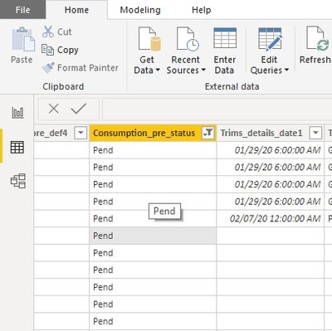This screenshot has height=331, width=332.
Task: Switch to Model relationships view
Action: point(18,181)
